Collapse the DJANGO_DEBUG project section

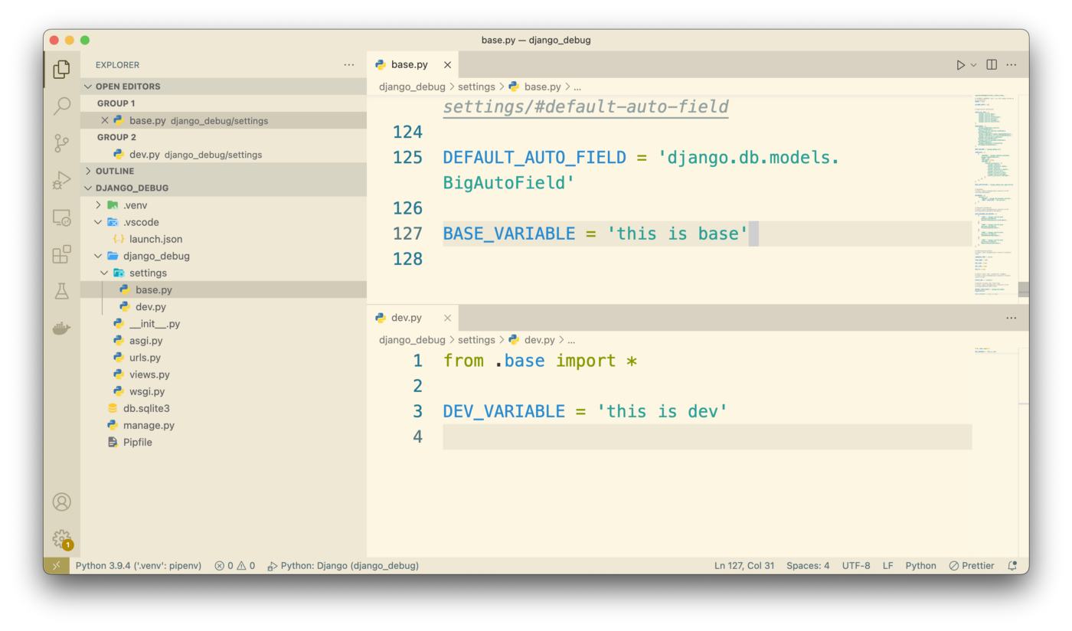224,188
